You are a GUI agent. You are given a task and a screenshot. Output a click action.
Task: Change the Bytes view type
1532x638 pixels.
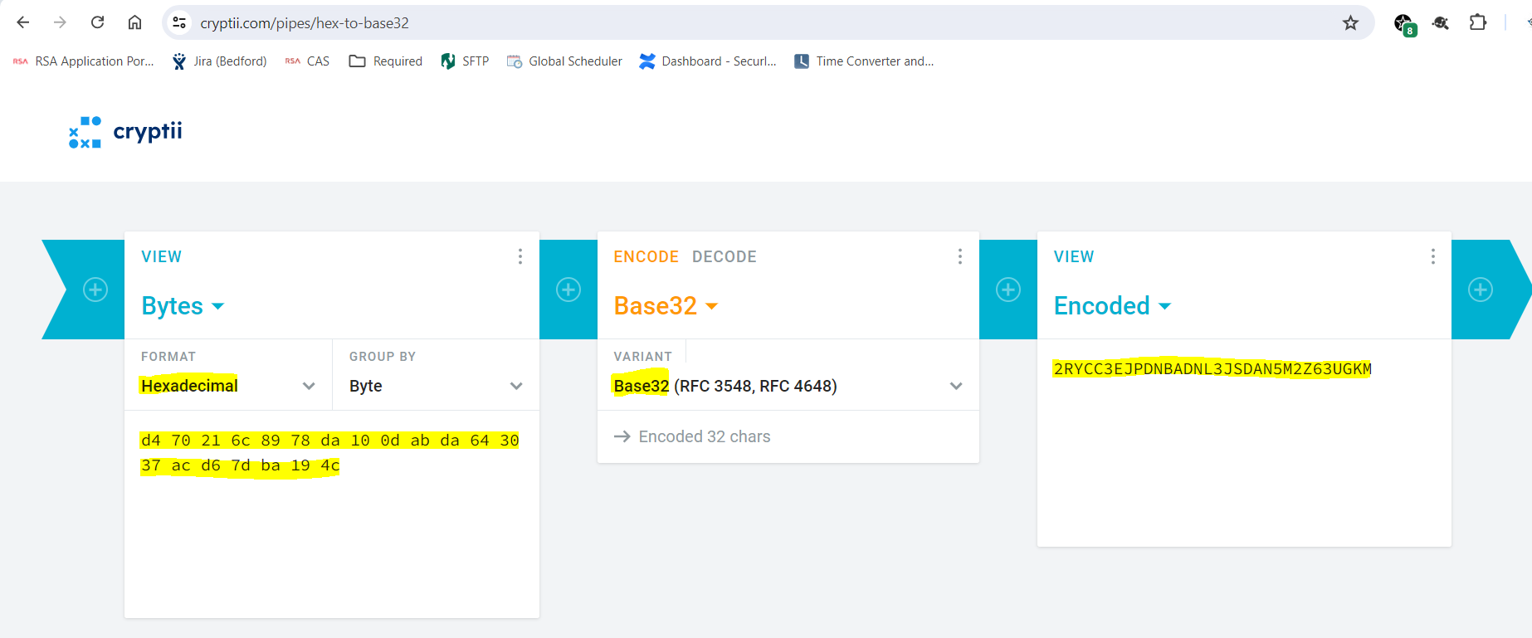[183, 306]
